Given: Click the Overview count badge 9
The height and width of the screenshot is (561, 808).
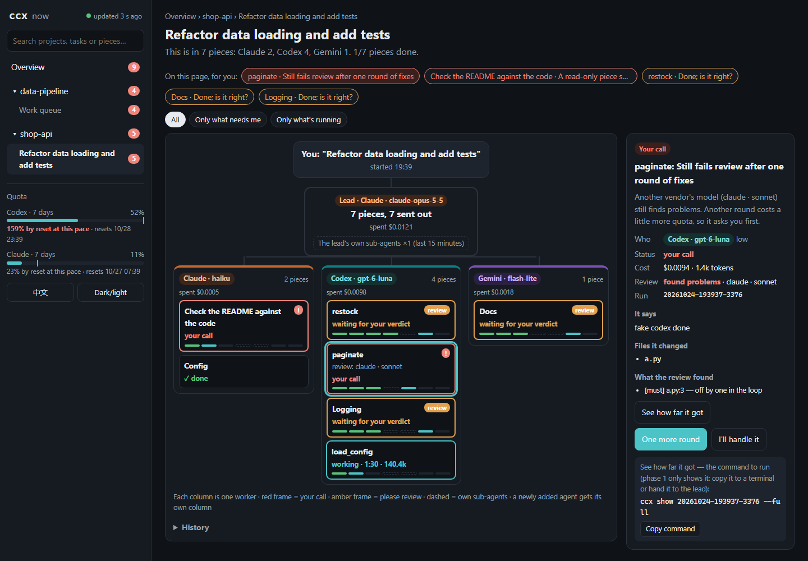Looking at the screenshot, I should click(134, 67).
